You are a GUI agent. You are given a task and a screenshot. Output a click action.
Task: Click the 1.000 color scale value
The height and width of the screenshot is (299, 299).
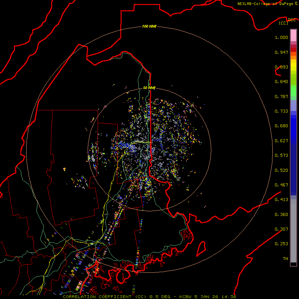pos(281,37)
